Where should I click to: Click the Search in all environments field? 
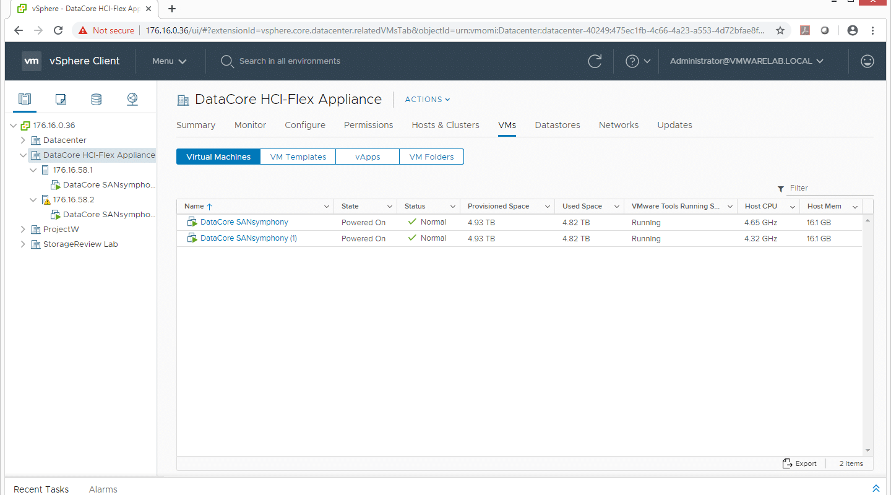click(x=290, y=61)
